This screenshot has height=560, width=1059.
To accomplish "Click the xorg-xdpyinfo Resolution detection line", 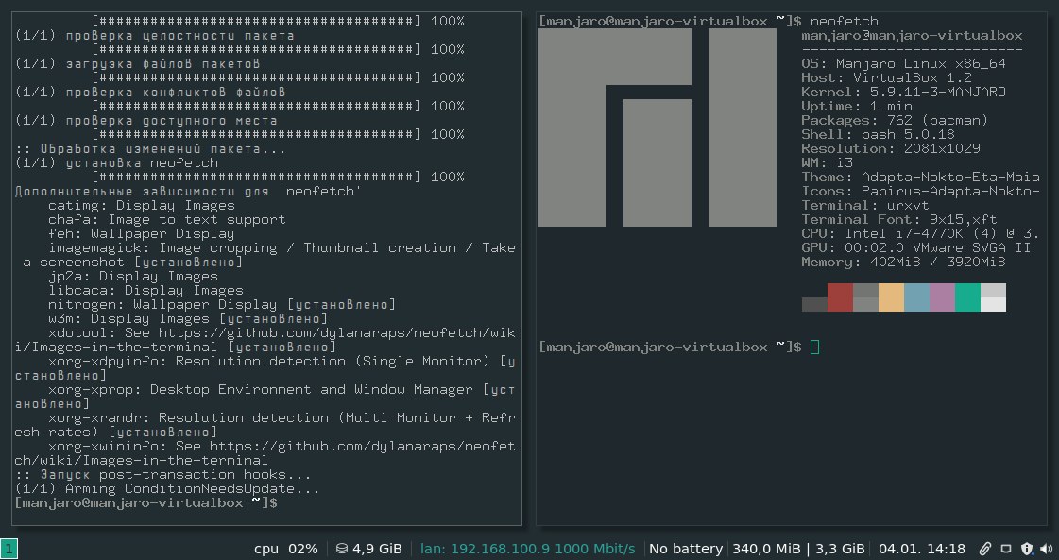I will [x=265, y=368].
